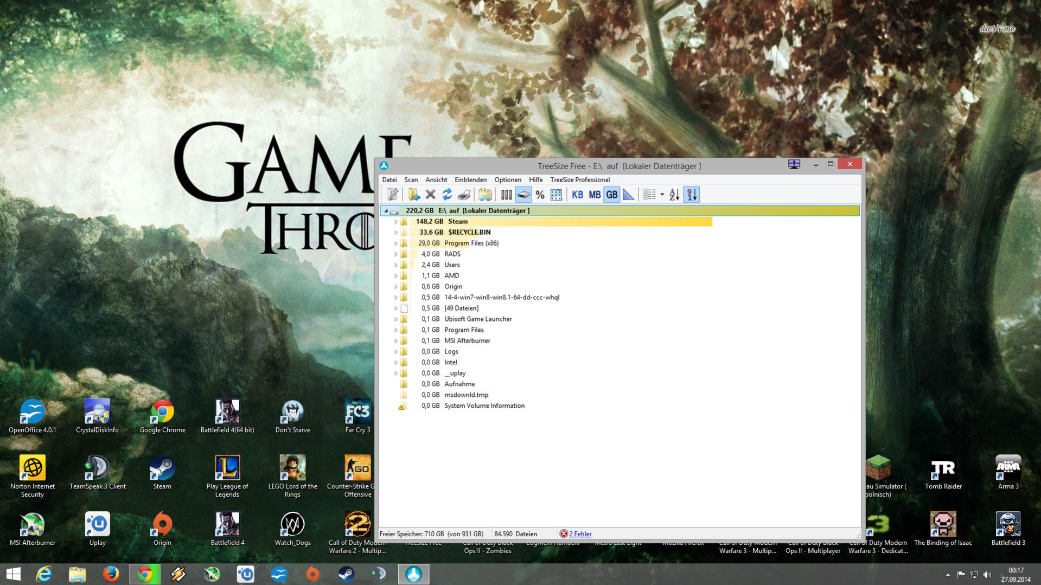Click the greyed-out first TreeSize toolbar icon
Viewport: 1041px width, 585px height.
pyautogui.click(x=393, y=195)
